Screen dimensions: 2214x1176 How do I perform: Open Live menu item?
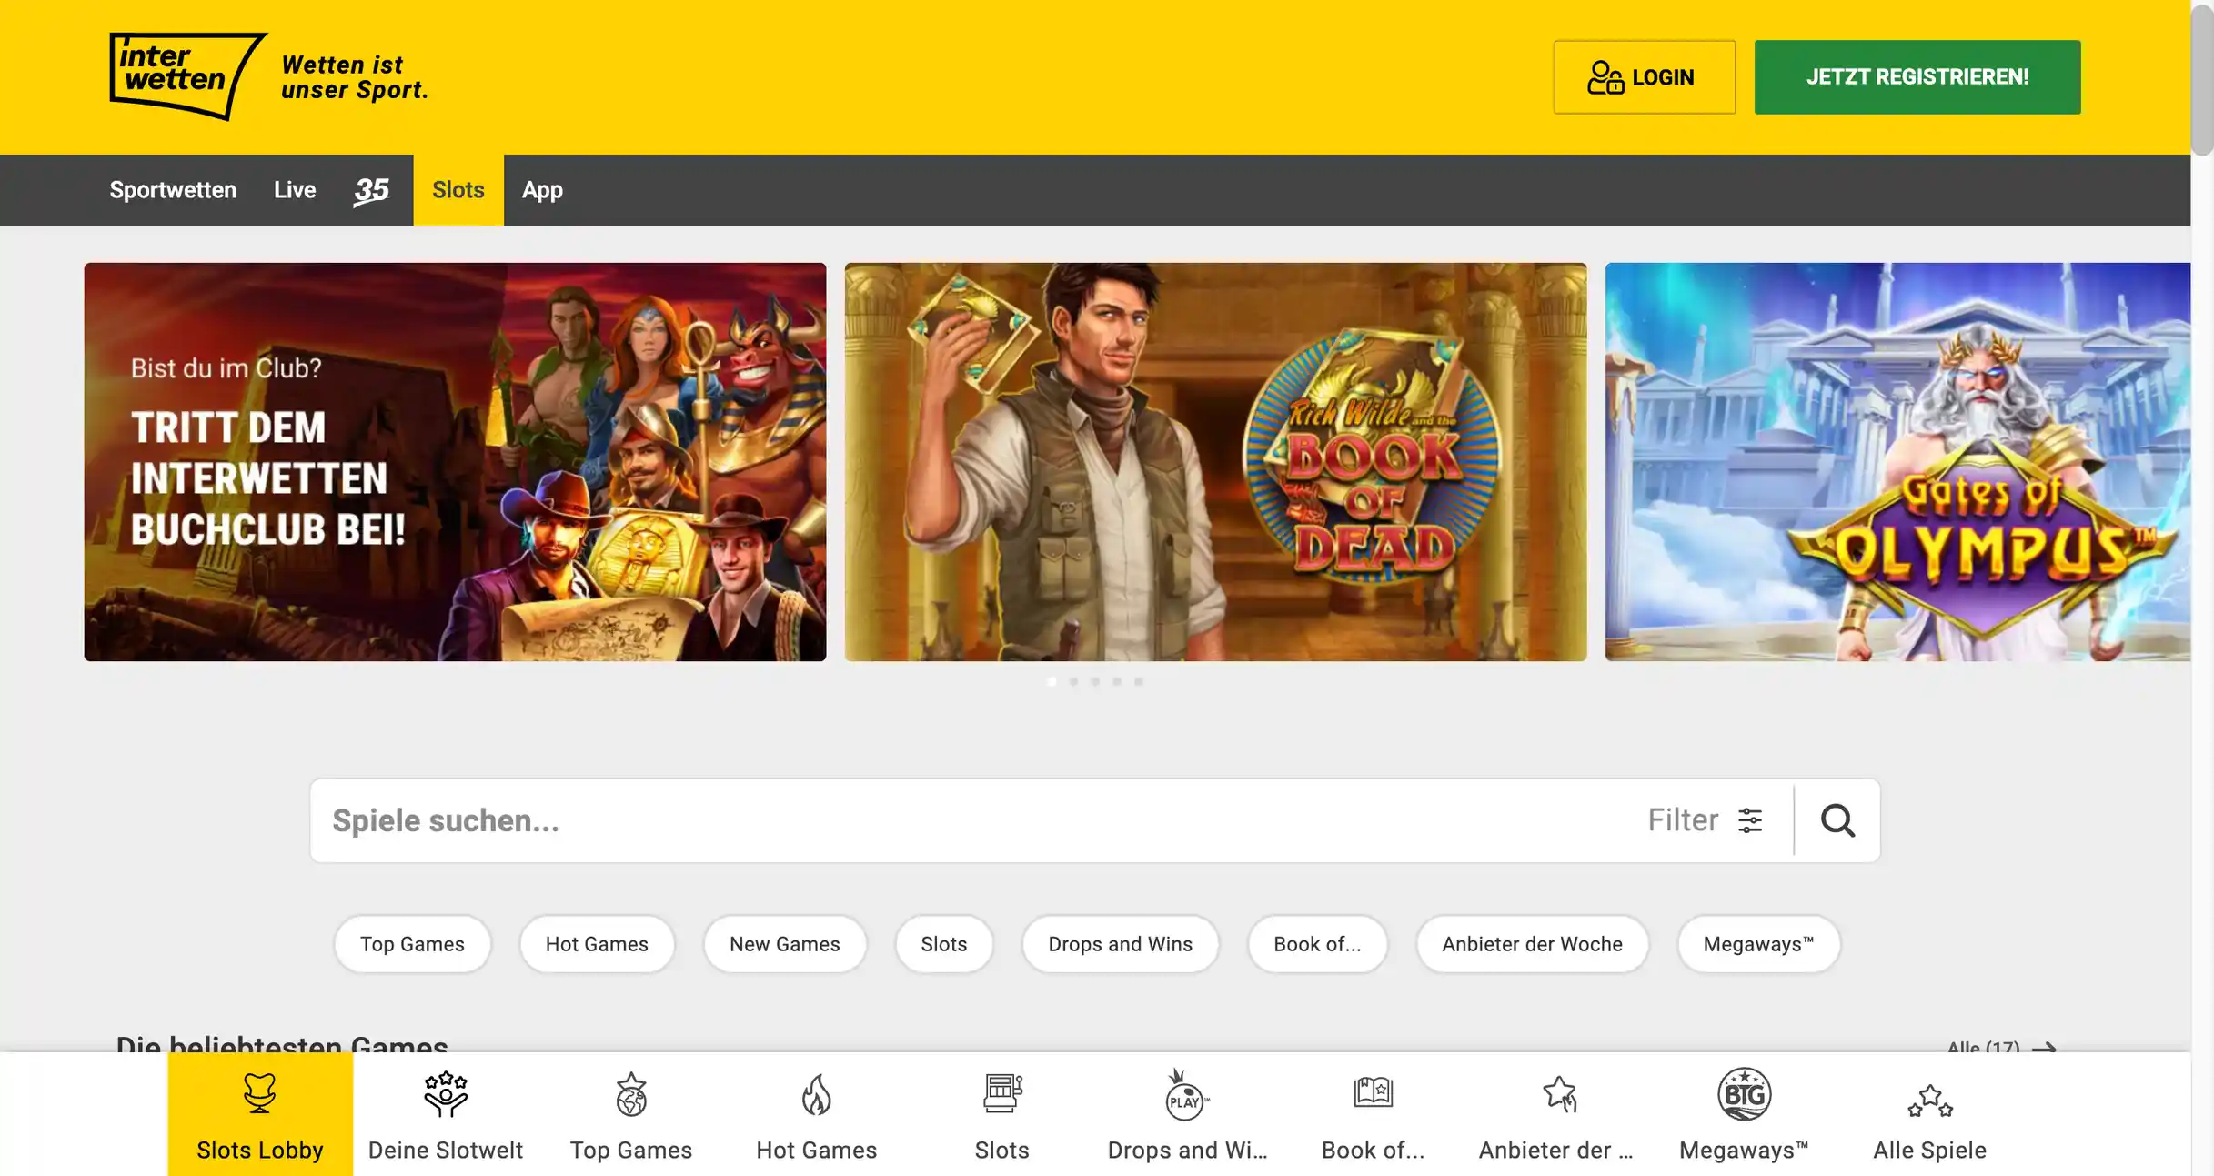pyautogui.click(x=295, y=190)
